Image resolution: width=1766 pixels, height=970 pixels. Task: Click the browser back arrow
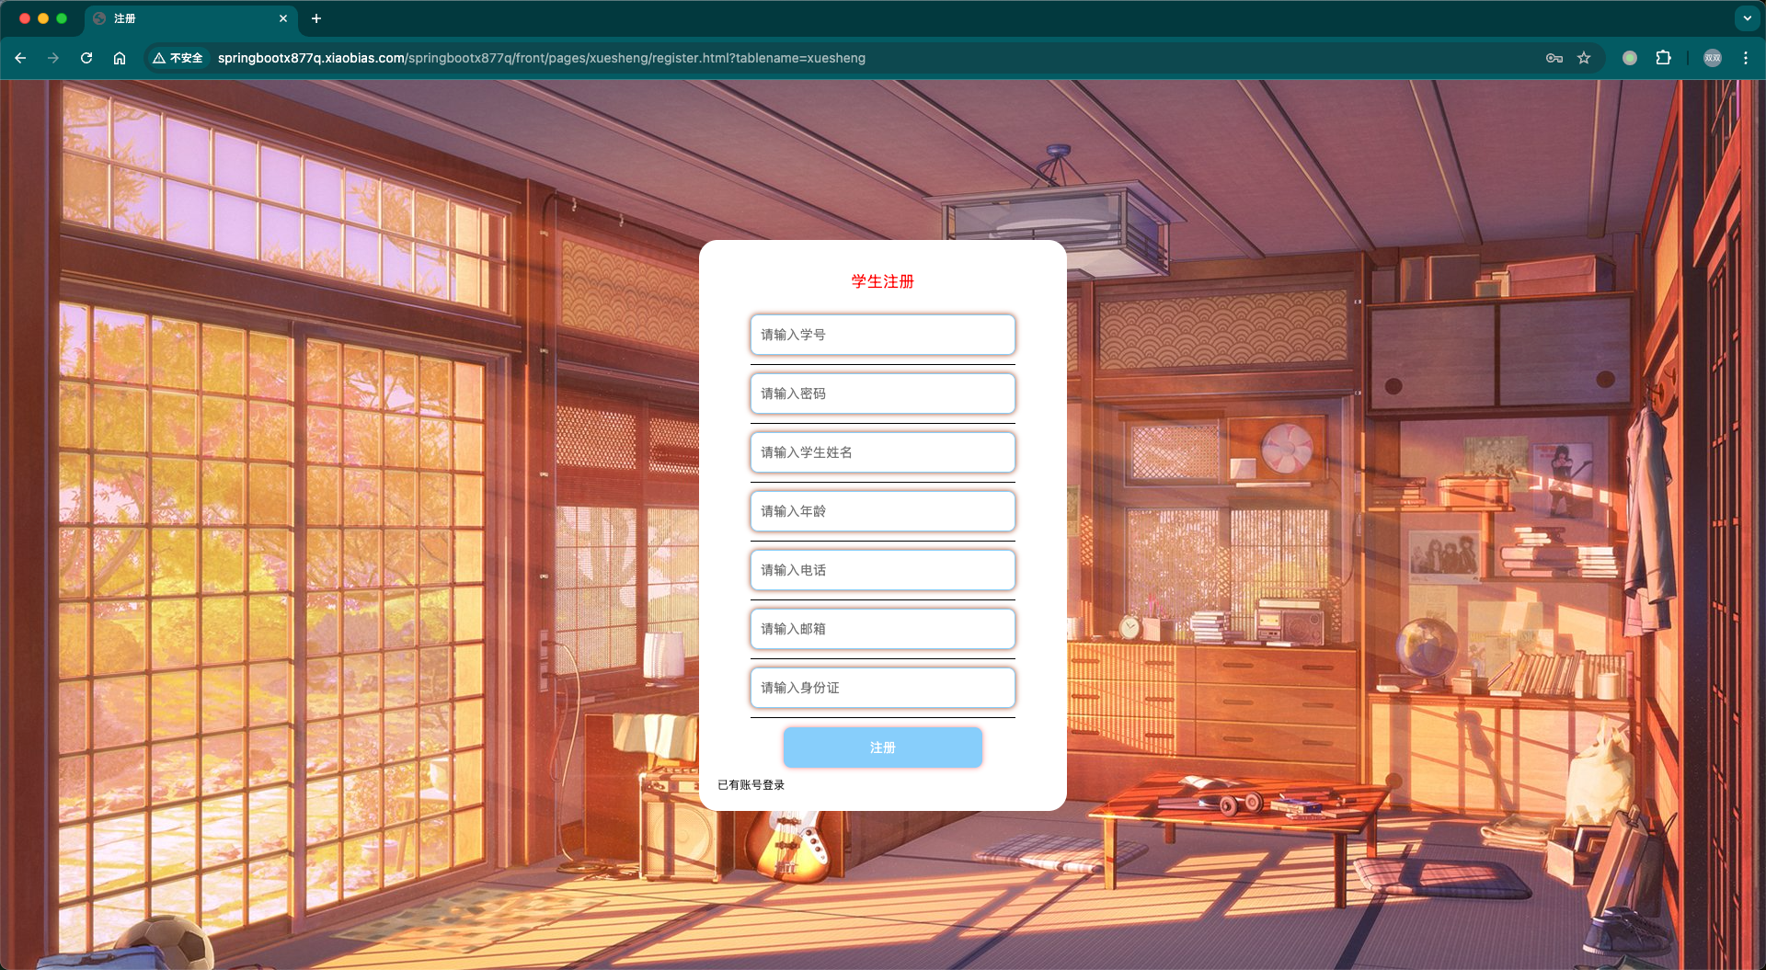tap(20, 58)
